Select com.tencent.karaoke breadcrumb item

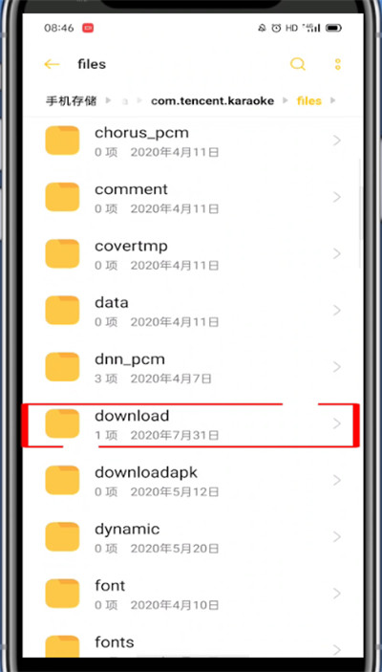212,101
